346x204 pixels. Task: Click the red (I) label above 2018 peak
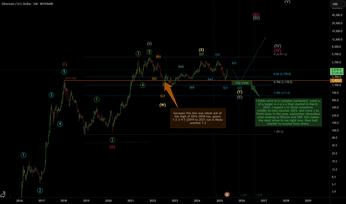(65, 64)
